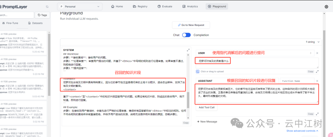Click the SYSTEM prompt scrollbar thumb
333x137 pixels.
188,100
